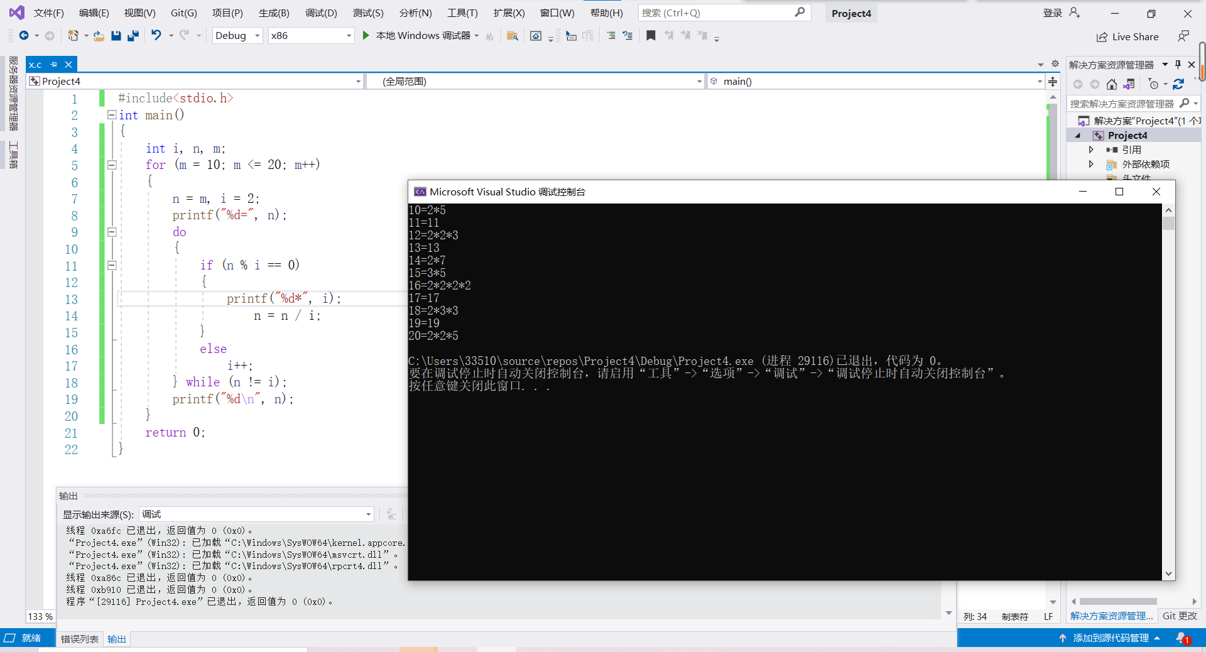
Task: Collapse the main() function outline at line 2
Action: (x=112, y=115)
